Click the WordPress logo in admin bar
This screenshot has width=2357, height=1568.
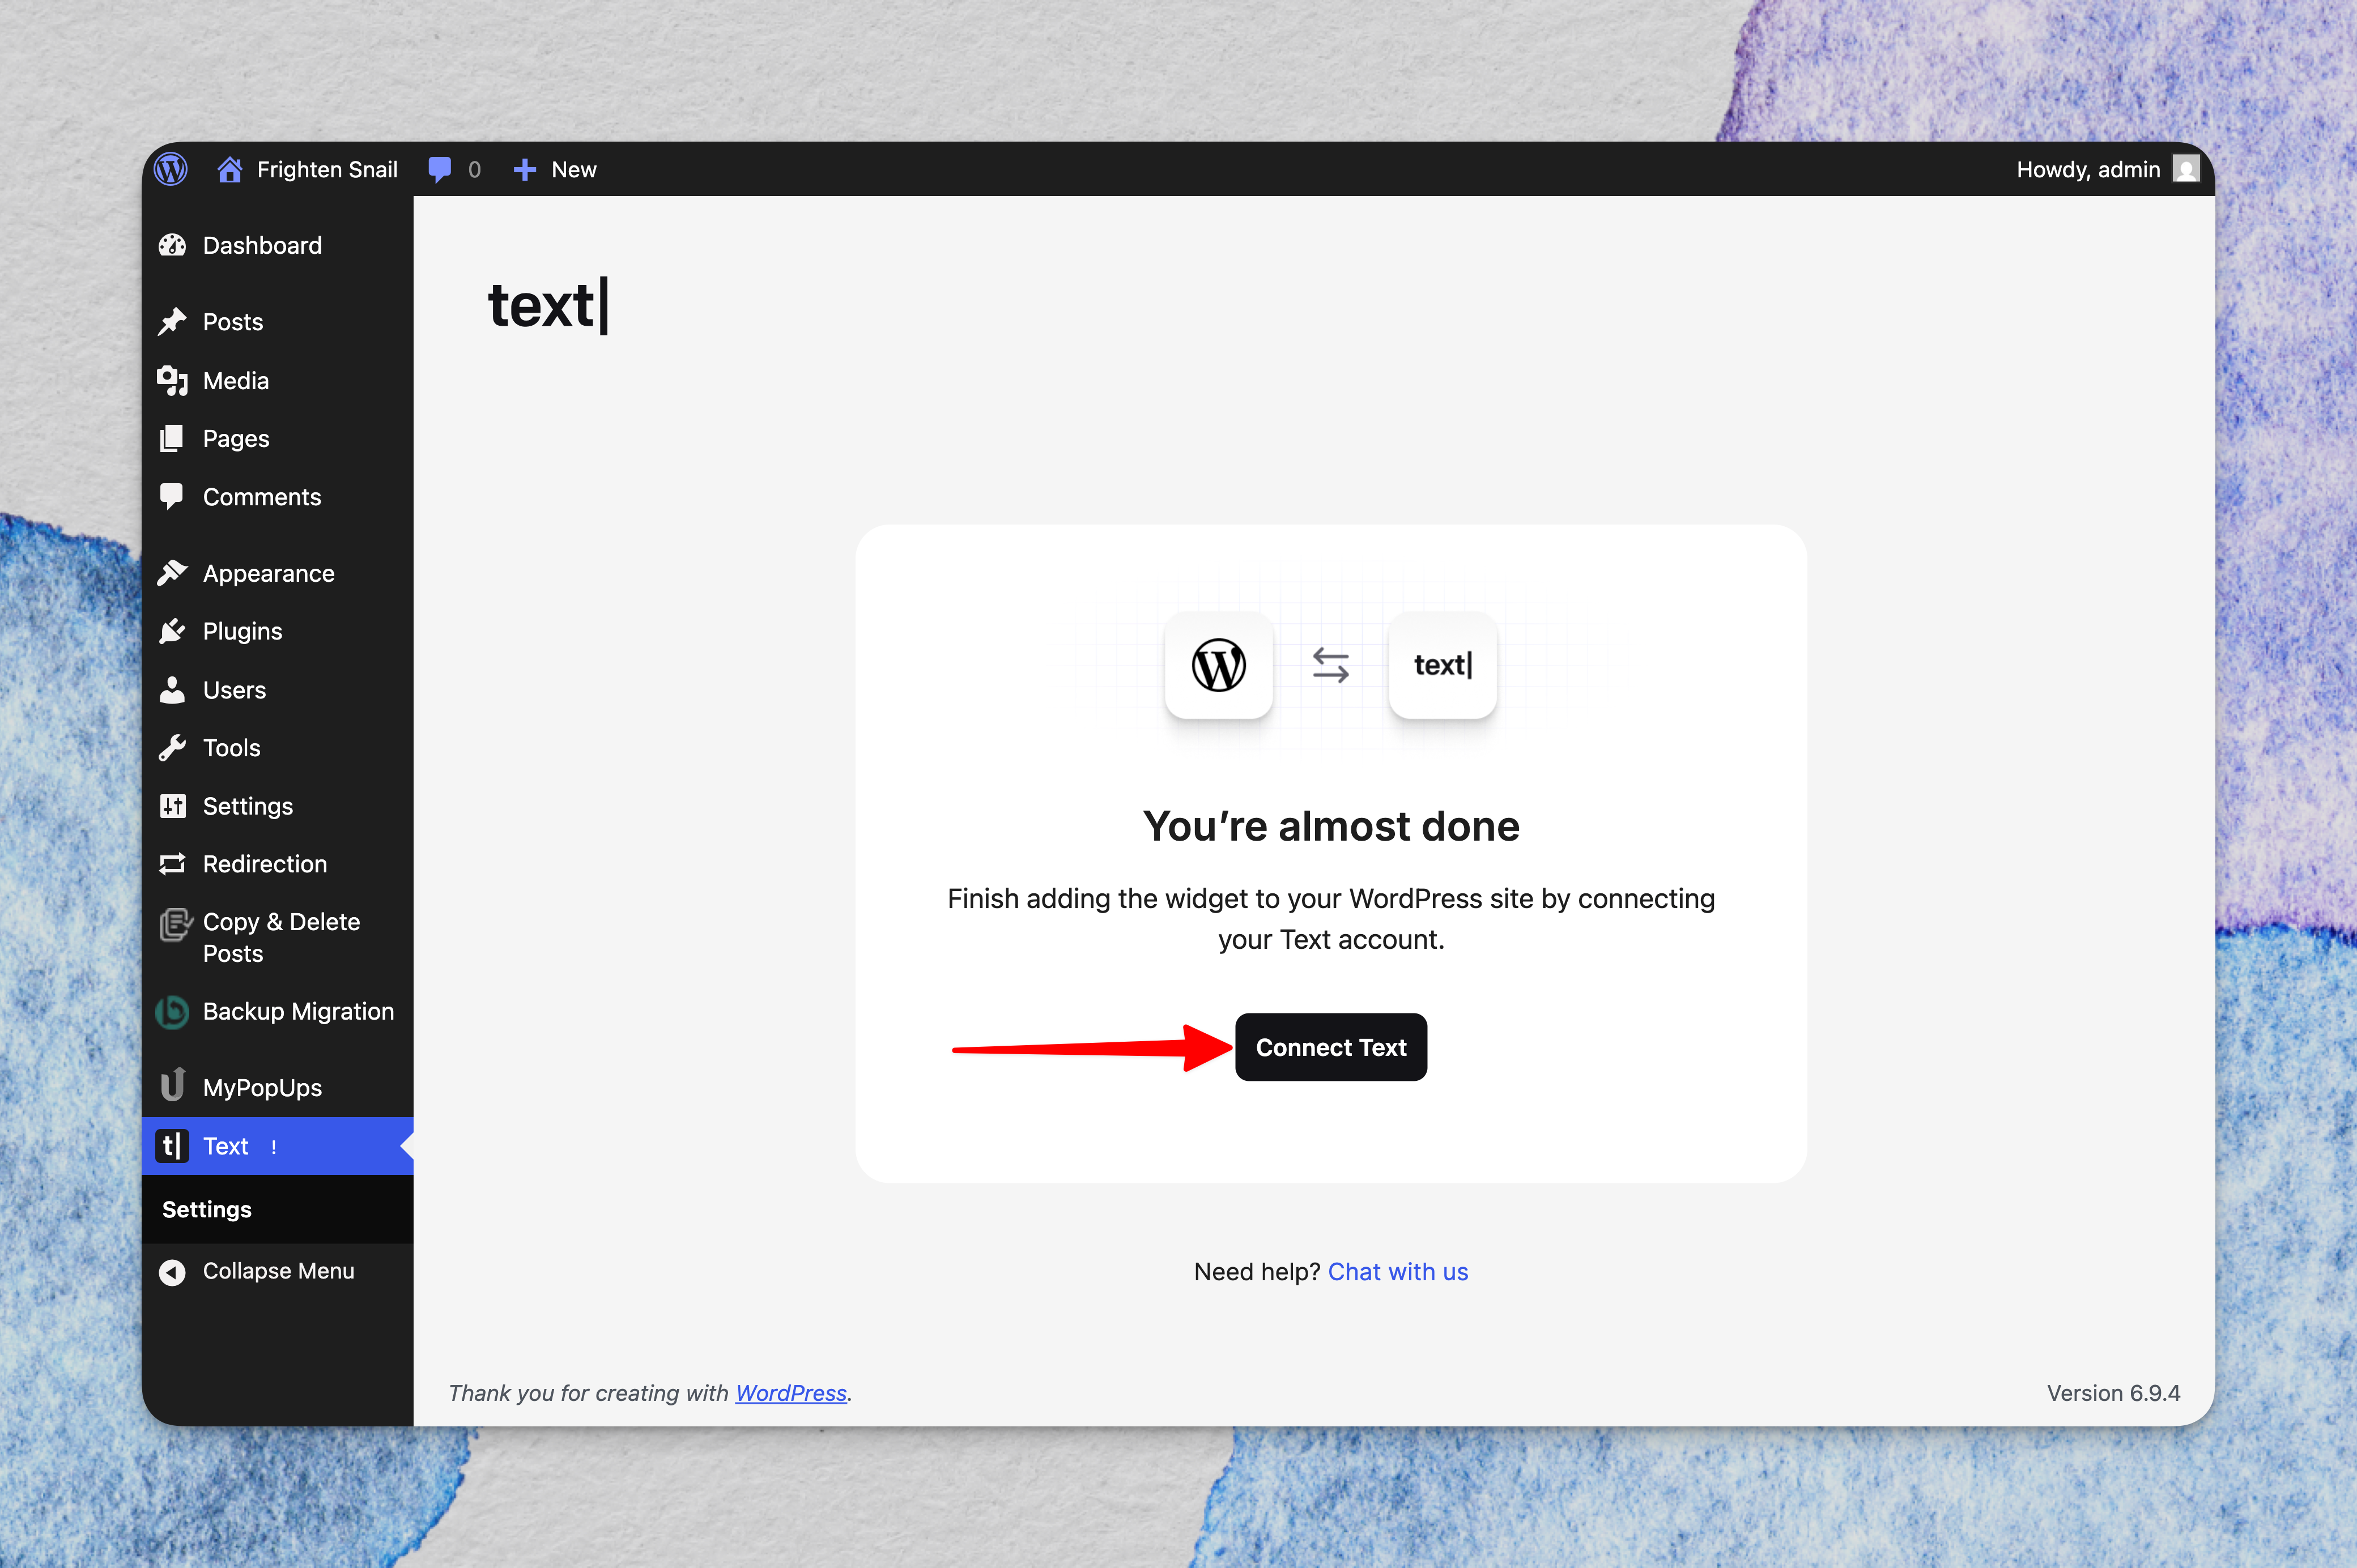click(x=171, y=169)
